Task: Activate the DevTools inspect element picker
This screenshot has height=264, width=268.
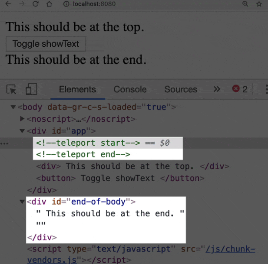Action: click(11, 89)
